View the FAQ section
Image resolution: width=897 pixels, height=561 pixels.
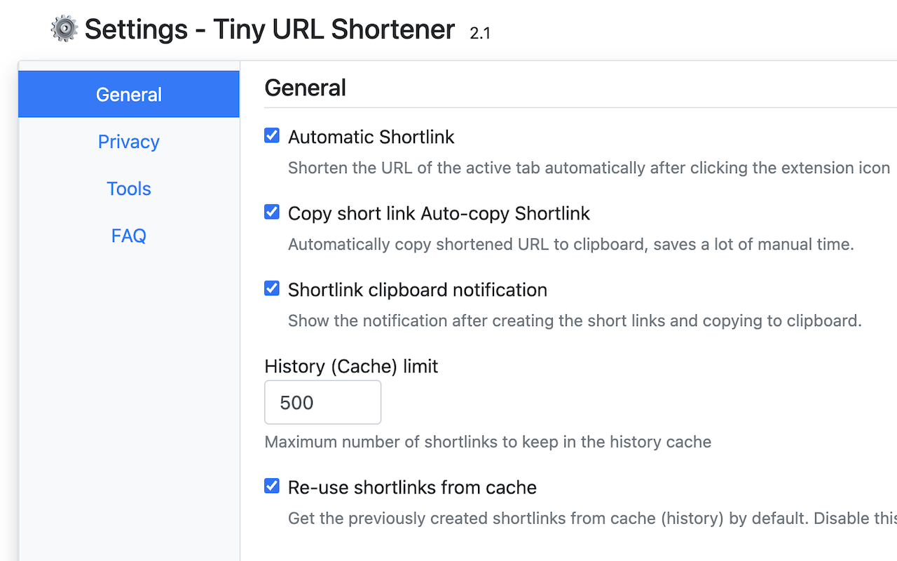(128, 236)
